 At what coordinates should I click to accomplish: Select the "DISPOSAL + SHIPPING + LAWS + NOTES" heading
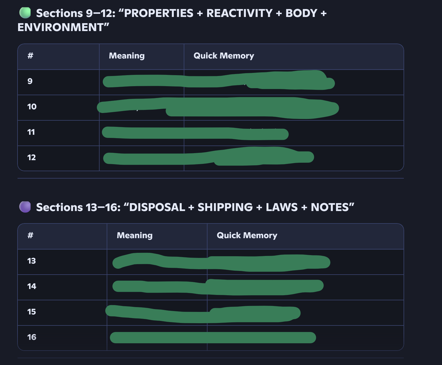195,207
